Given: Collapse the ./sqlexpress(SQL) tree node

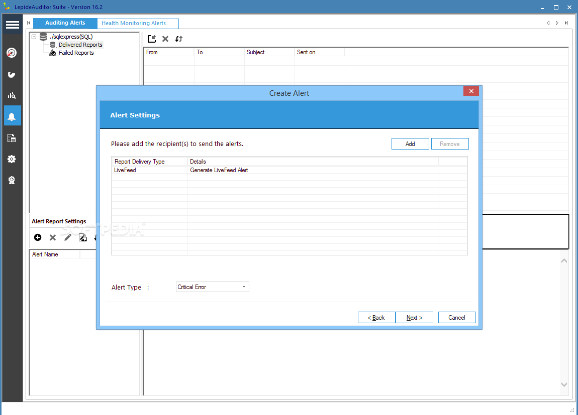Looking at the screenshot, I should click(34, 37).
